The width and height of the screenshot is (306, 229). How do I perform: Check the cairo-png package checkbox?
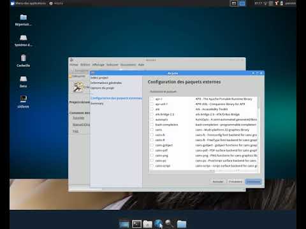point(152,155)
